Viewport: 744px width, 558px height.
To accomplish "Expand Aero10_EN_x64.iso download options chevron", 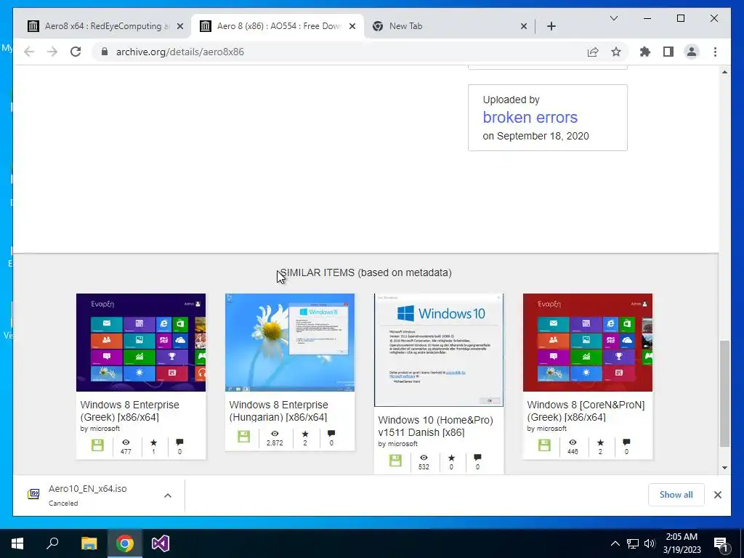I will tap(168, 496).
